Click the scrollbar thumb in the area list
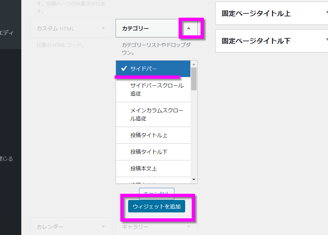This screenshot has width=328, height=235. click(x=194, y=79)
